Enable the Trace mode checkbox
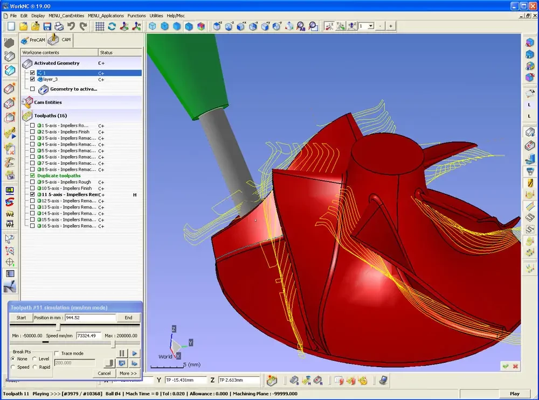Image resolution: width=539 pixels, height=400 pixels. [x=57, y=353]
